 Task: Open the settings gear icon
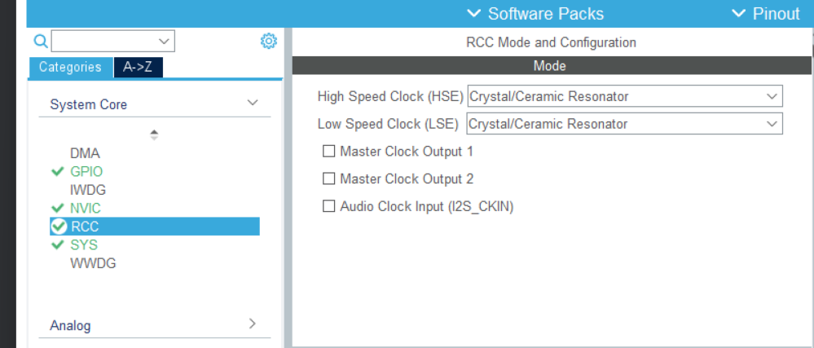pyautogui.click(x=269, y=41)
